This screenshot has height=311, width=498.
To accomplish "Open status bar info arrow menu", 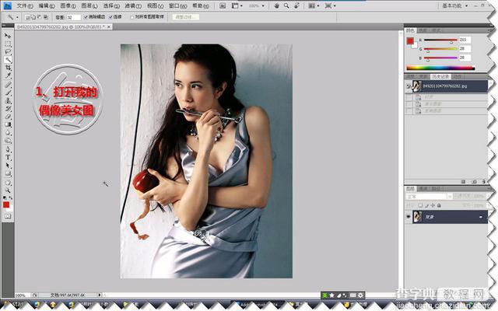I will (100, 295).
